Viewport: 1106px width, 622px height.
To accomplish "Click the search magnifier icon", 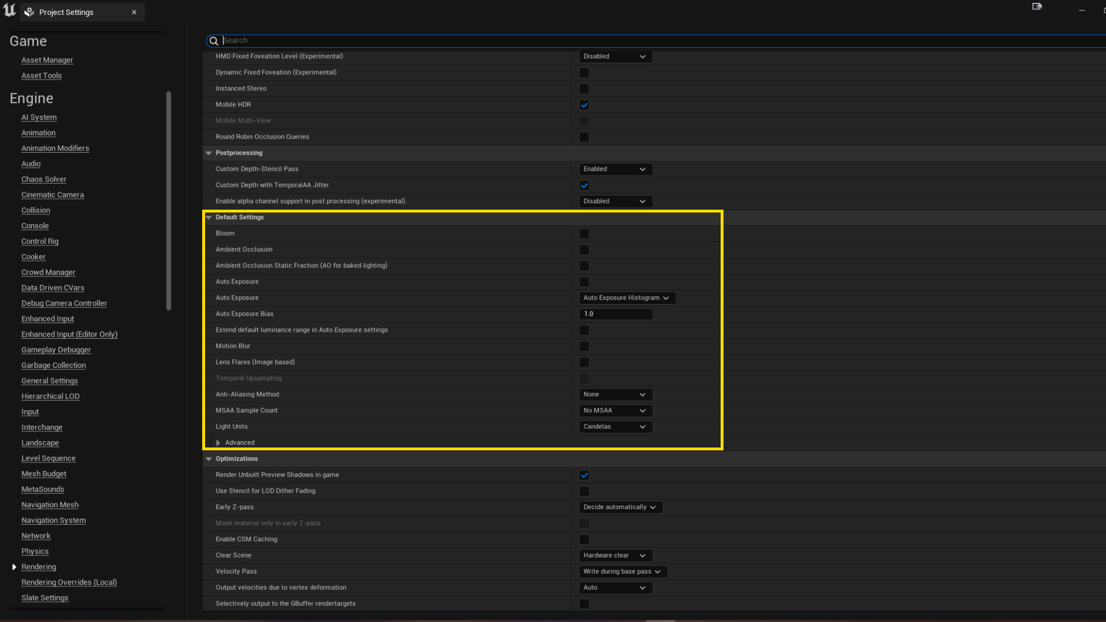I will point(214,41).
